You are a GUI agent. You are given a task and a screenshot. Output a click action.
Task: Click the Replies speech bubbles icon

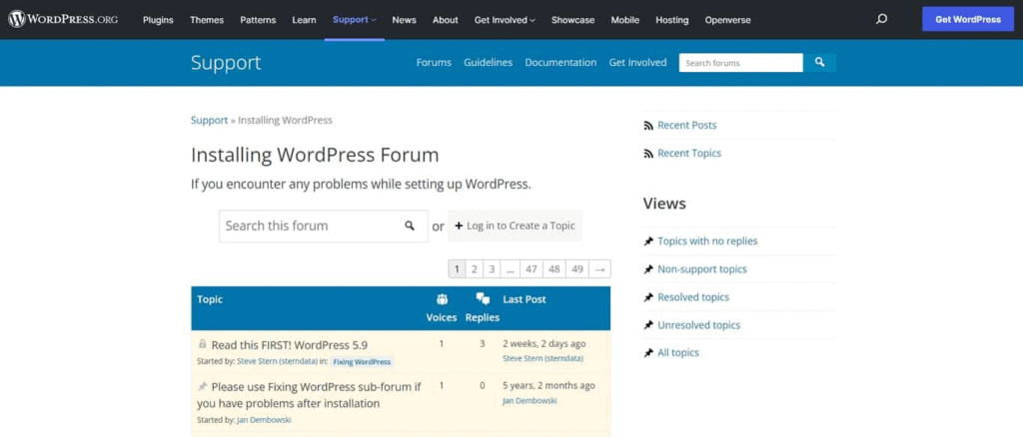point(483,299)
